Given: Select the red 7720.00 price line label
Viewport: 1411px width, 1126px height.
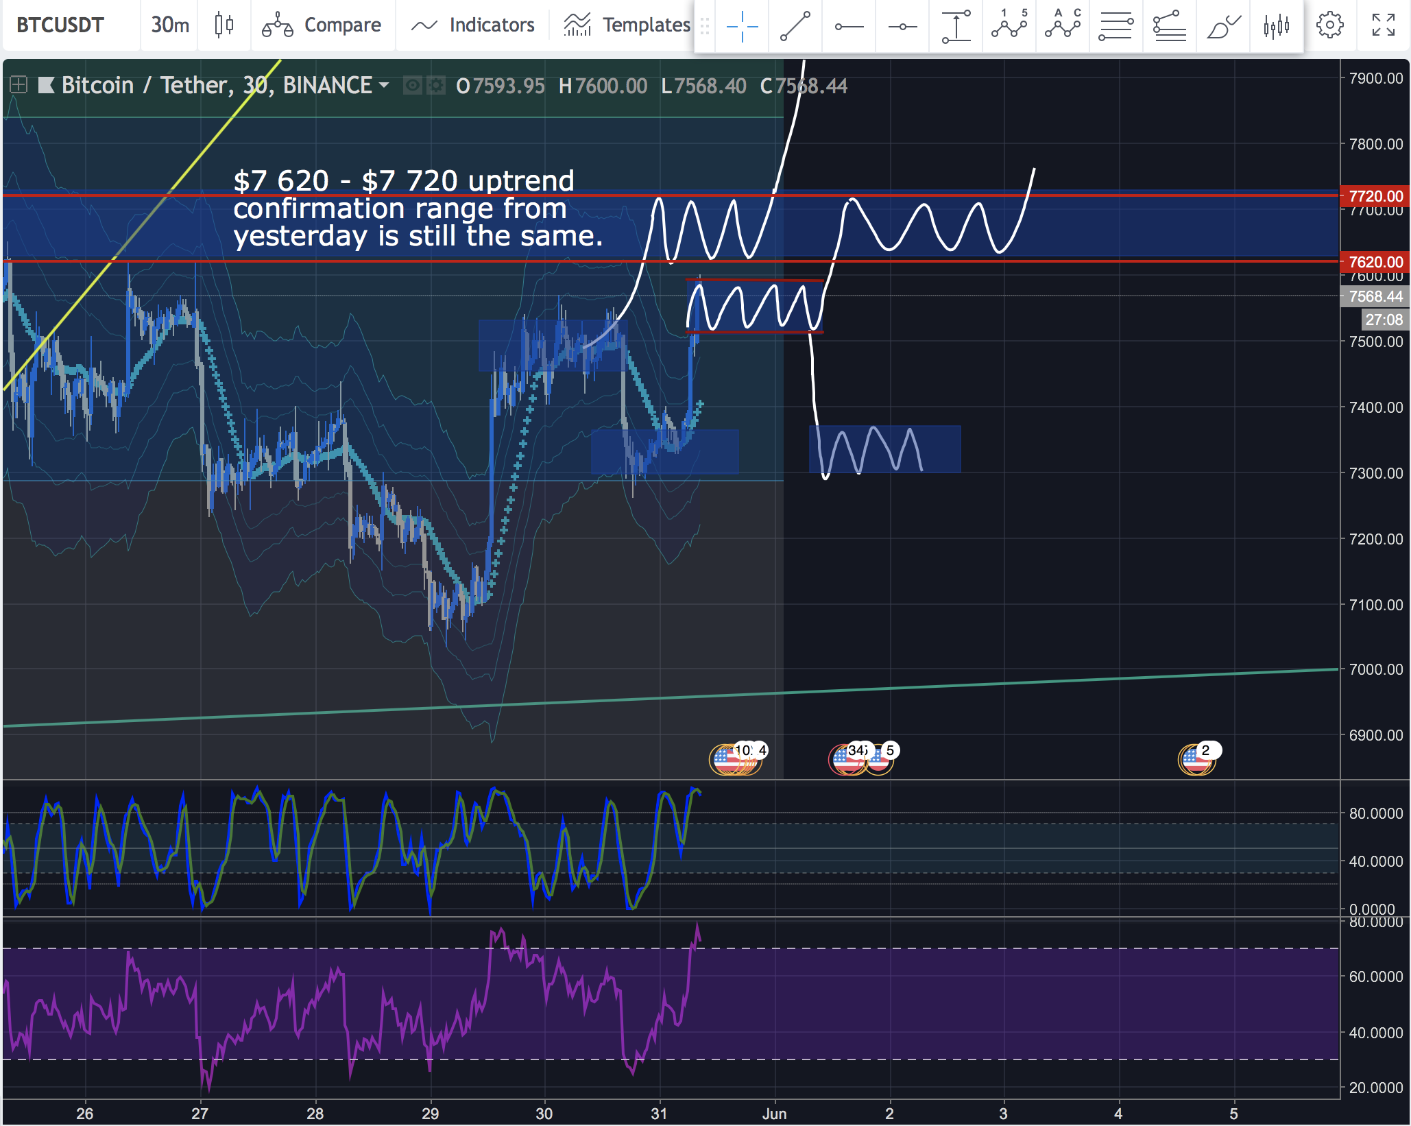Looking at the screenshot, I should 1375,196.
